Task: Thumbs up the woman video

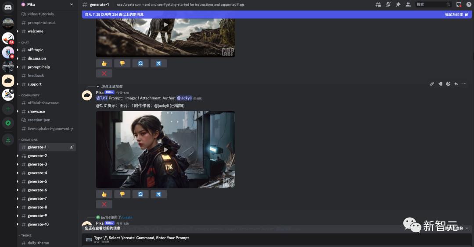Action: tap(104, 194)
